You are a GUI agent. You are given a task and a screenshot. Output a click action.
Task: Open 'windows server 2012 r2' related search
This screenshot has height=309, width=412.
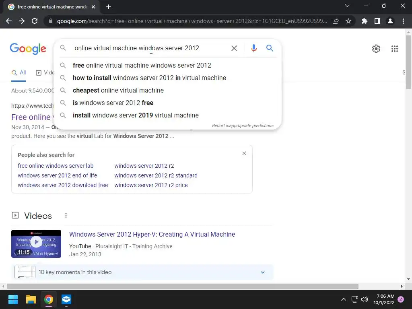pos(144,166)
